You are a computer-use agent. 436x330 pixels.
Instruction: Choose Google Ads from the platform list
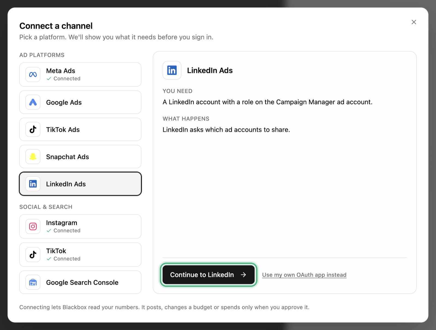click(80, 102)
